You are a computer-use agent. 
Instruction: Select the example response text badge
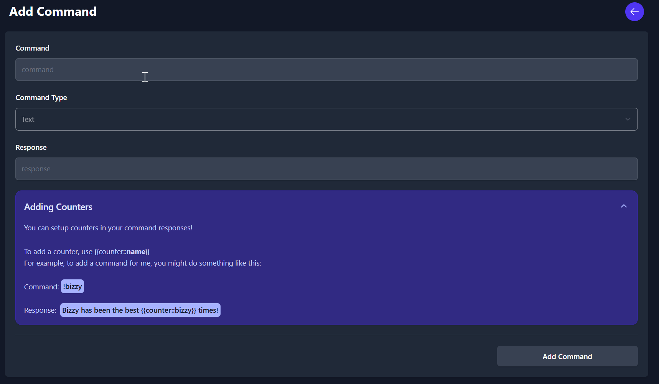click(x=140, y=310)
